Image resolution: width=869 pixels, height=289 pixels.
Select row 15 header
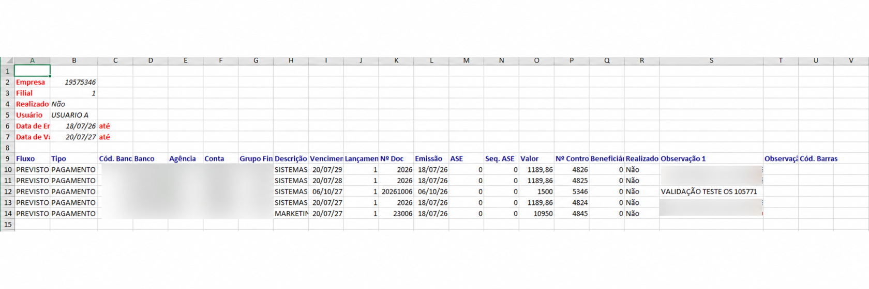tap(7, 224)
